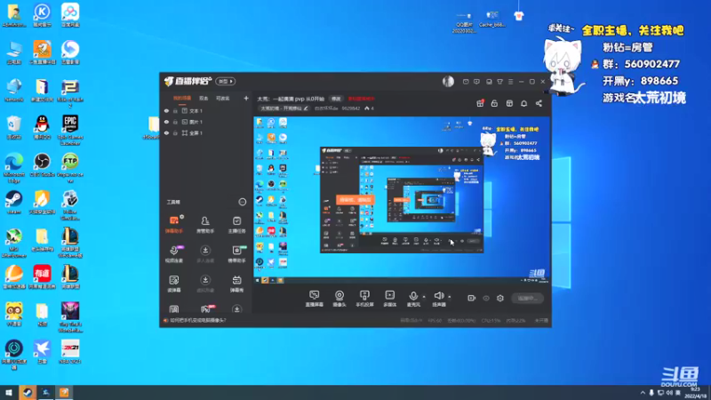Screen dimensions: 711x400
Task: Open Windows Start menu
Action: point(9,392)
